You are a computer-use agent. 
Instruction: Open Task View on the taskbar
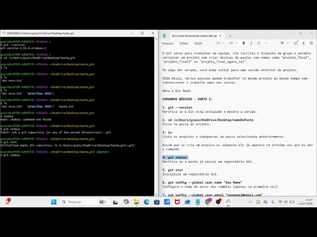click(115, 202)
